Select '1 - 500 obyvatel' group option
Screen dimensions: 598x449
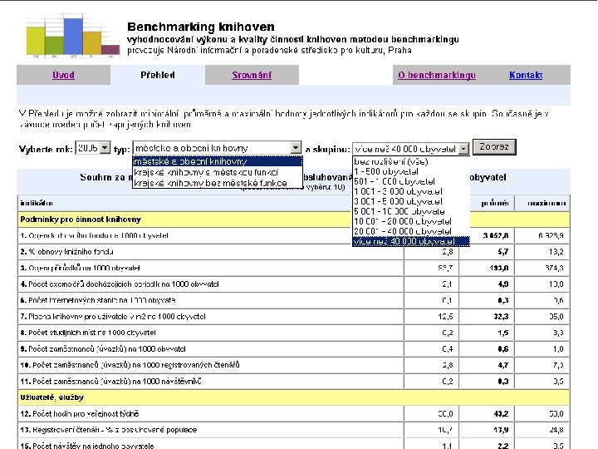(x=411, y=171)
